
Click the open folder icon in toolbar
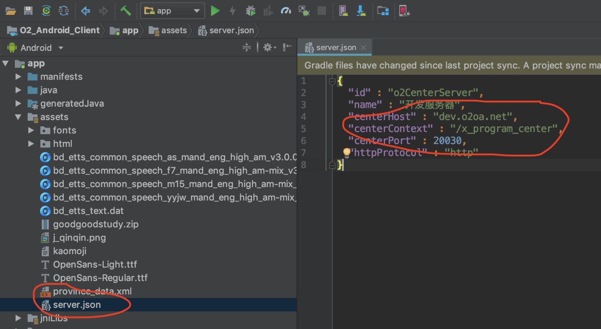(x=10, y=11)
